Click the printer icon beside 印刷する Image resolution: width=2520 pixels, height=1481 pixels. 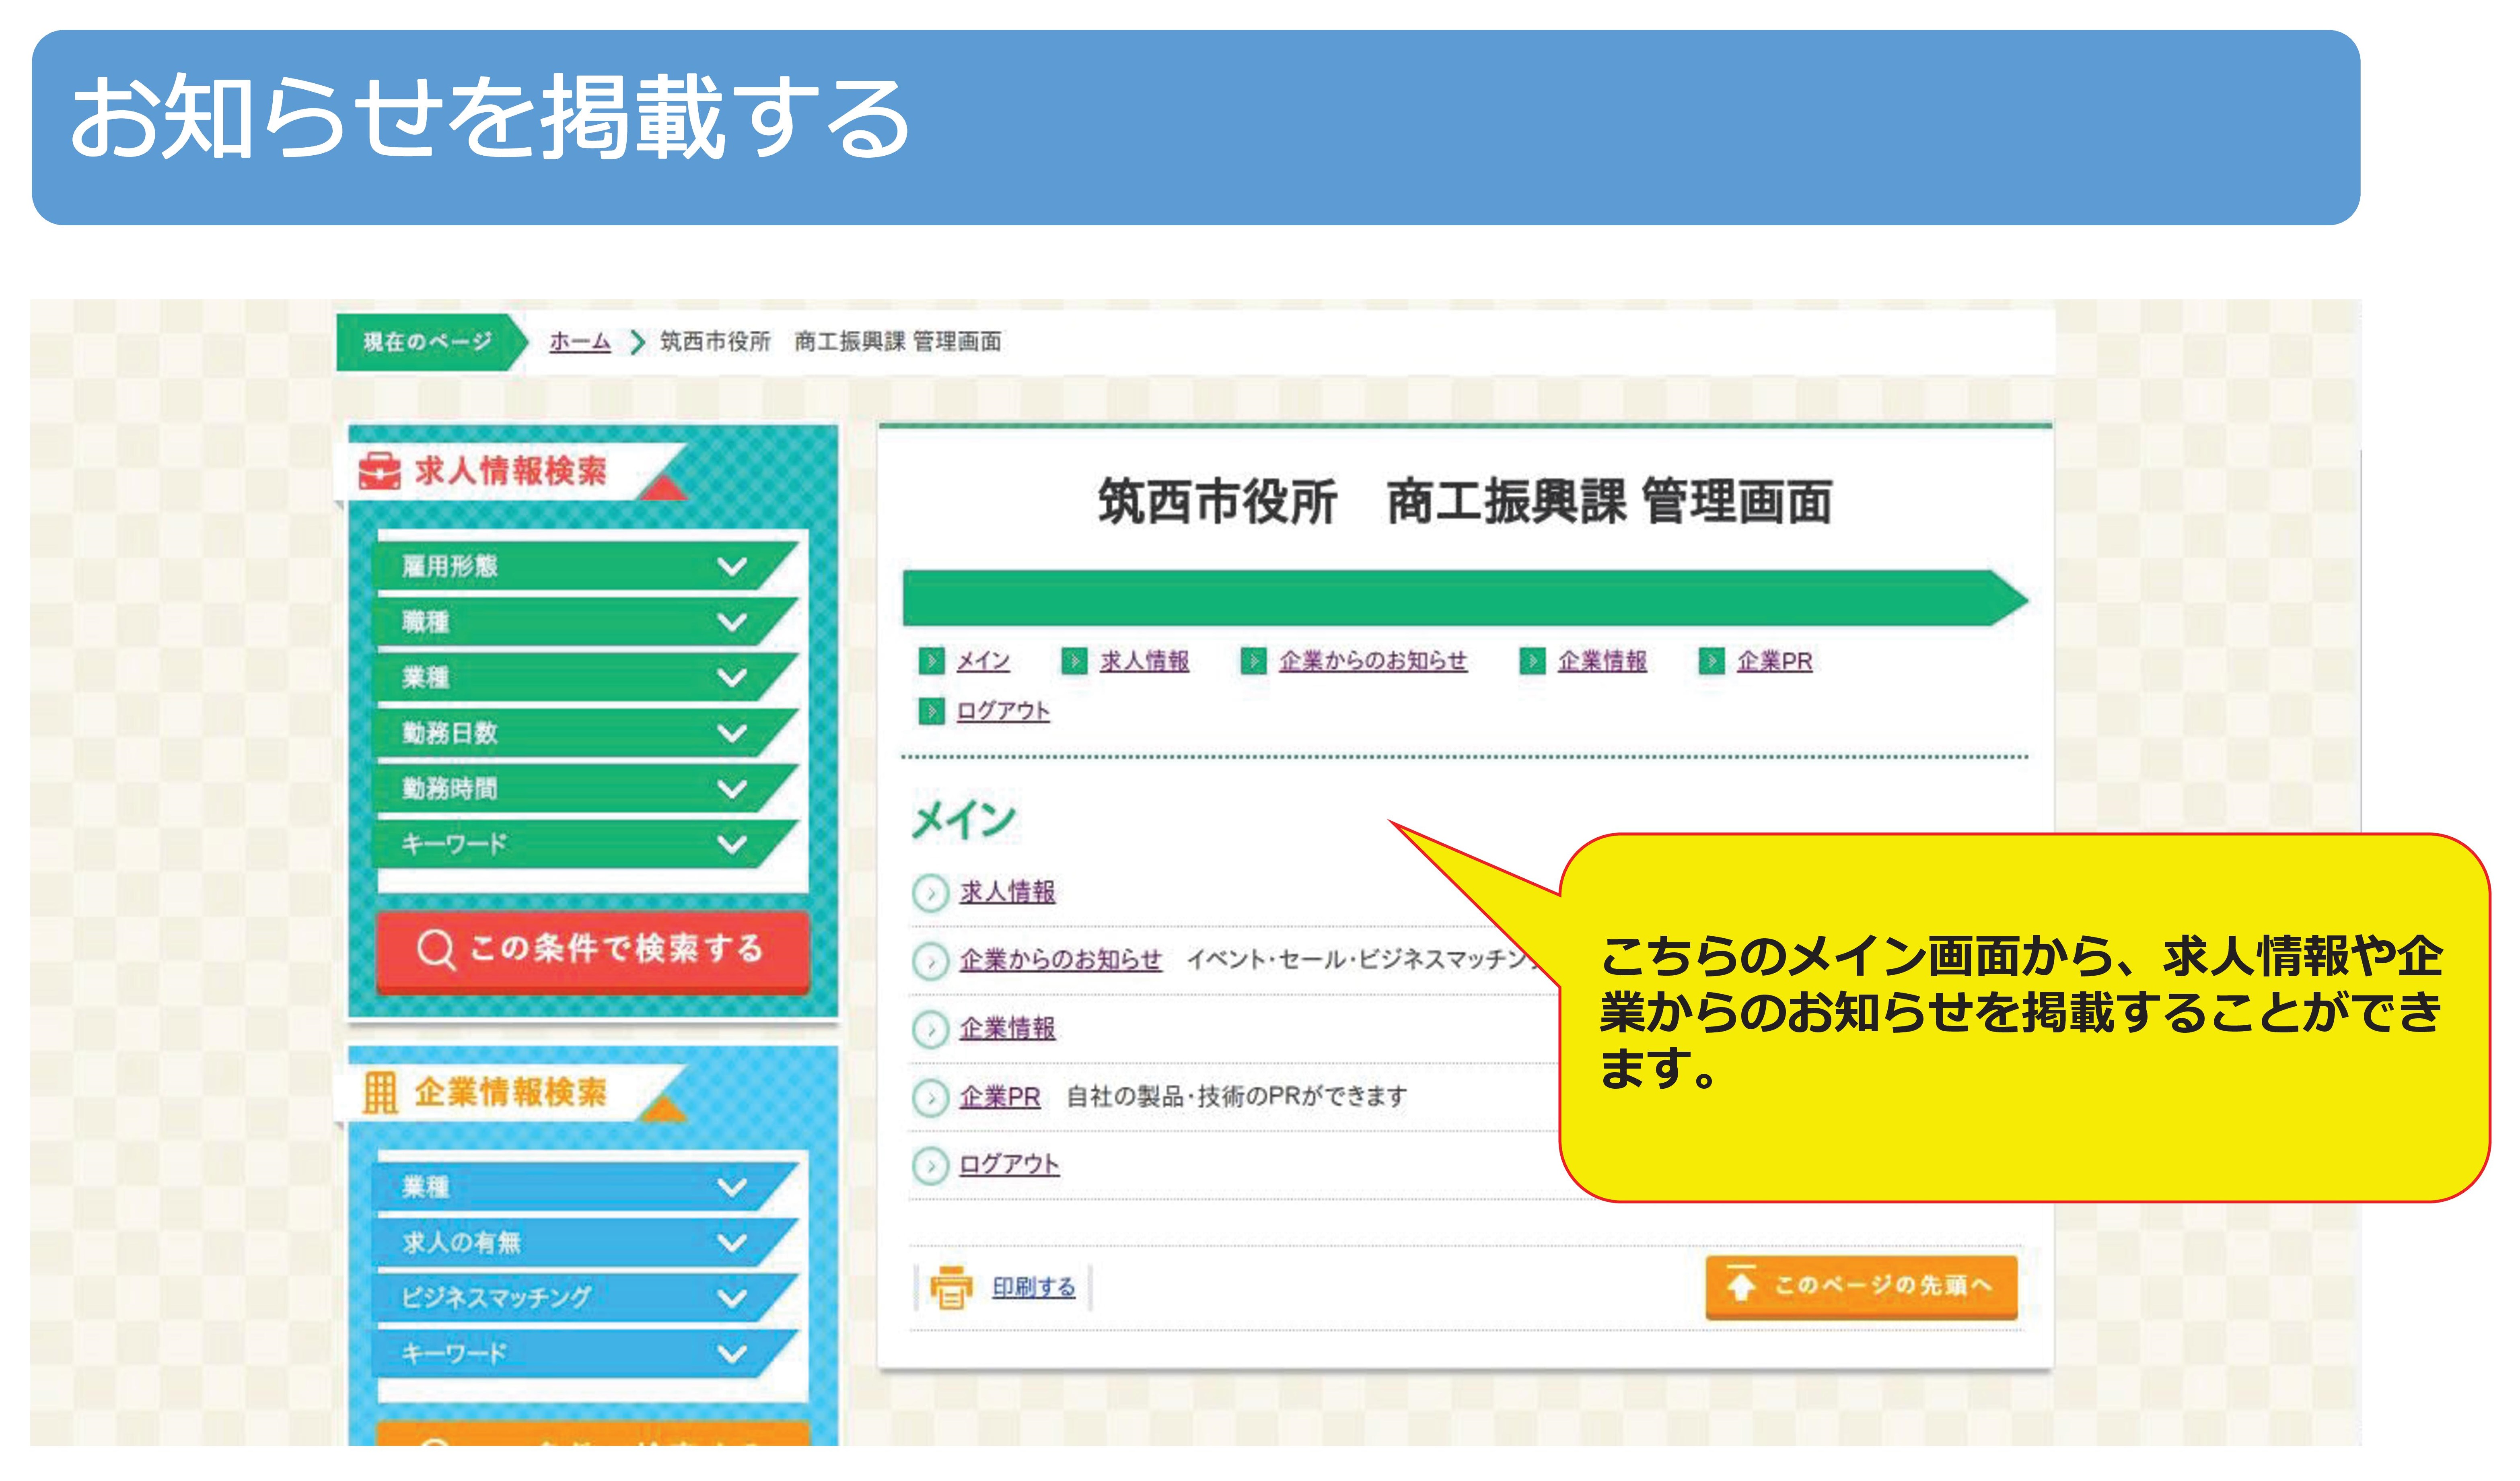pyautogui.click(x=951, y=1287)
